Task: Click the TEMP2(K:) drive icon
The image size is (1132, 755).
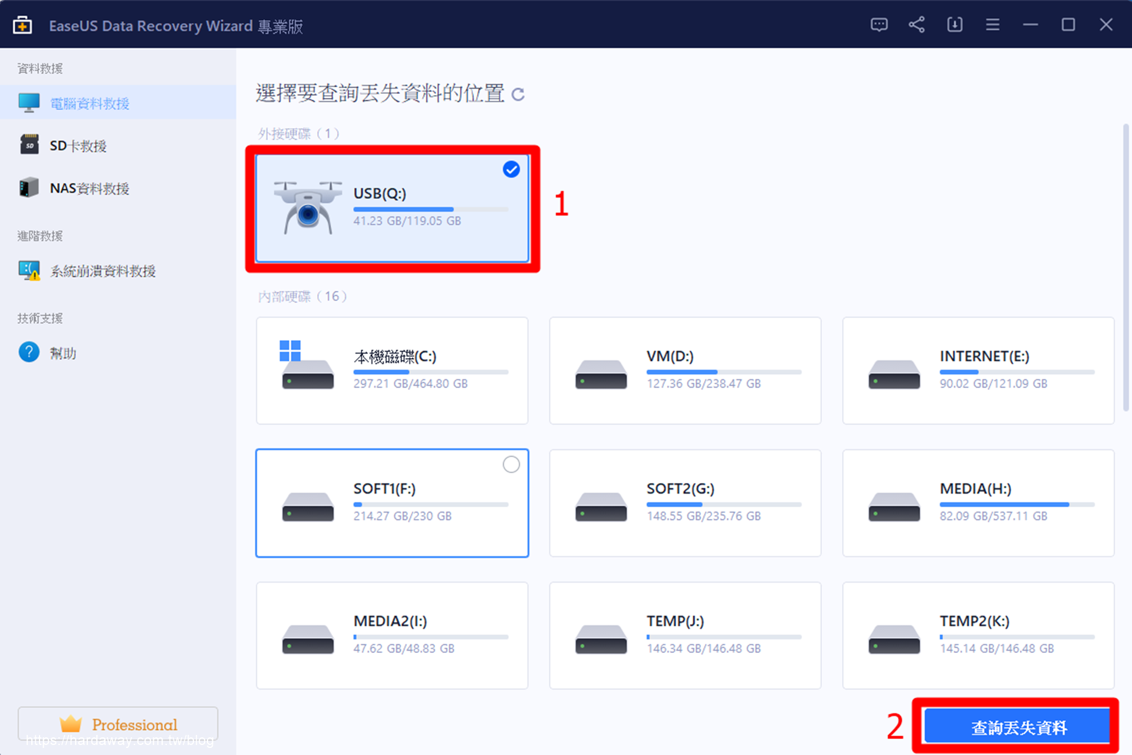Action: (894, 639)
